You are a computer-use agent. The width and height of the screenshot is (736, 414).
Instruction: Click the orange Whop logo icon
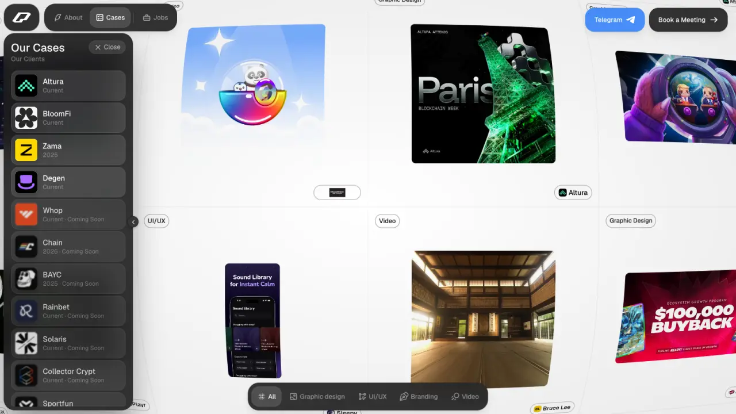26,214
